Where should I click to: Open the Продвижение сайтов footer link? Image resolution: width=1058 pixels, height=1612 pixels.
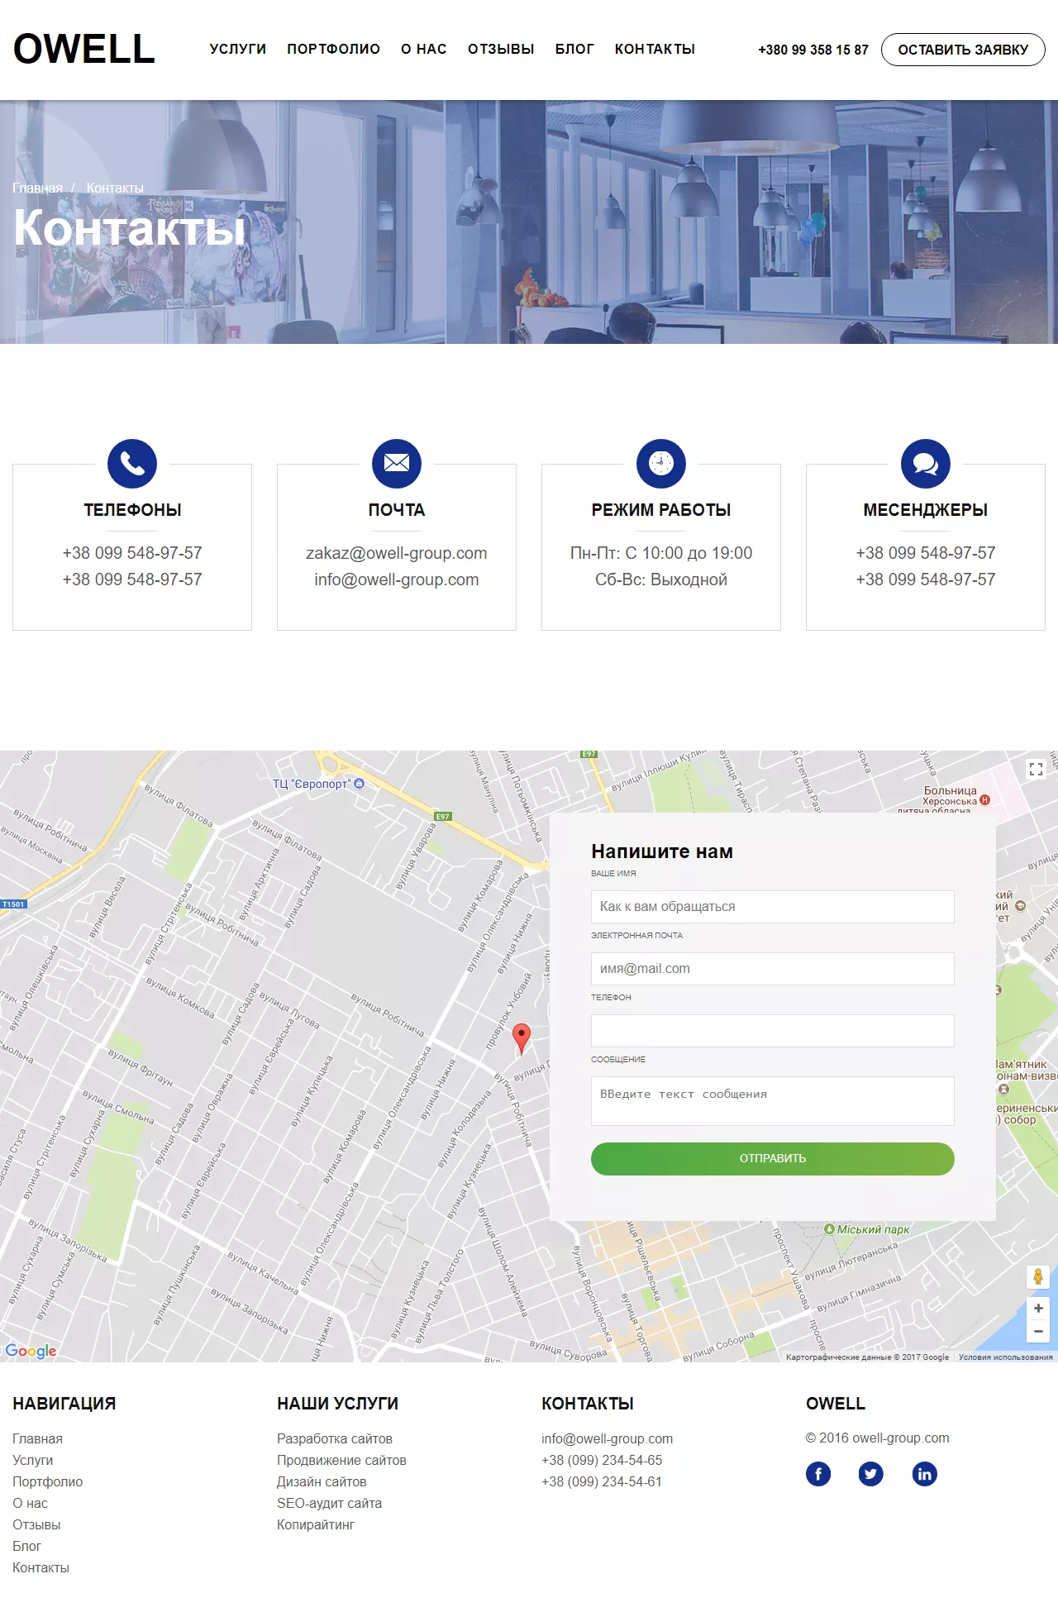(341, 1461)
